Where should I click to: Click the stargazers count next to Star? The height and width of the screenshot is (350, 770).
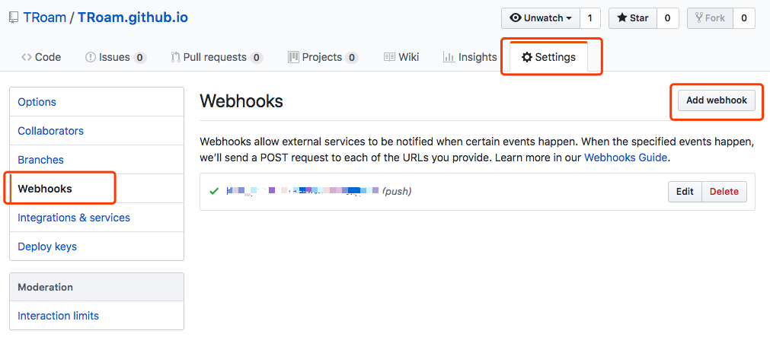click(x=668, y=18)
